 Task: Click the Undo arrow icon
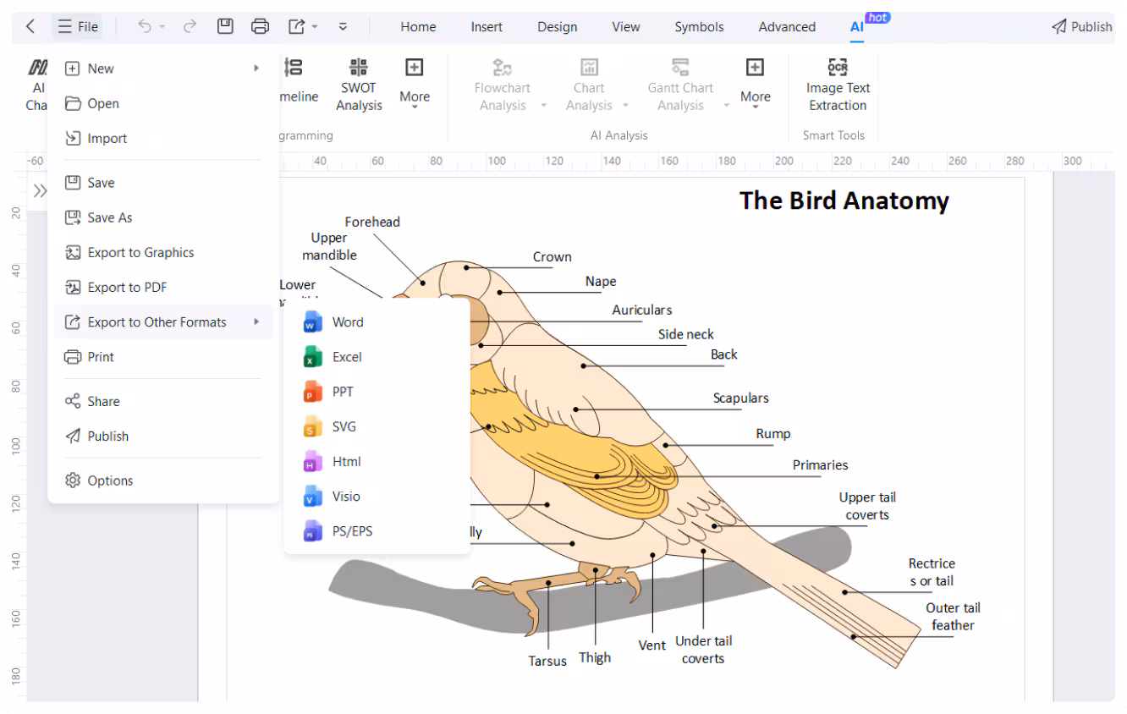click(144, 25)
